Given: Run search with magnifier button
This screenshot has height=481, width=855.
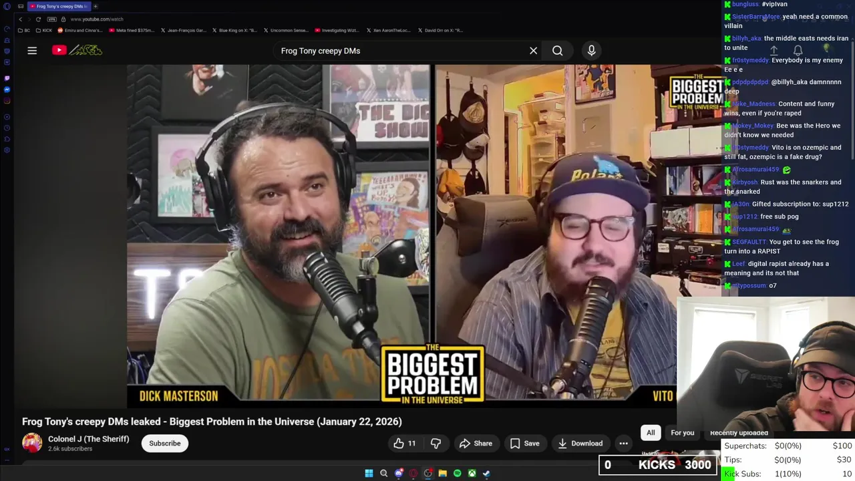Looking at the screenshot, I should click(558, 51).
